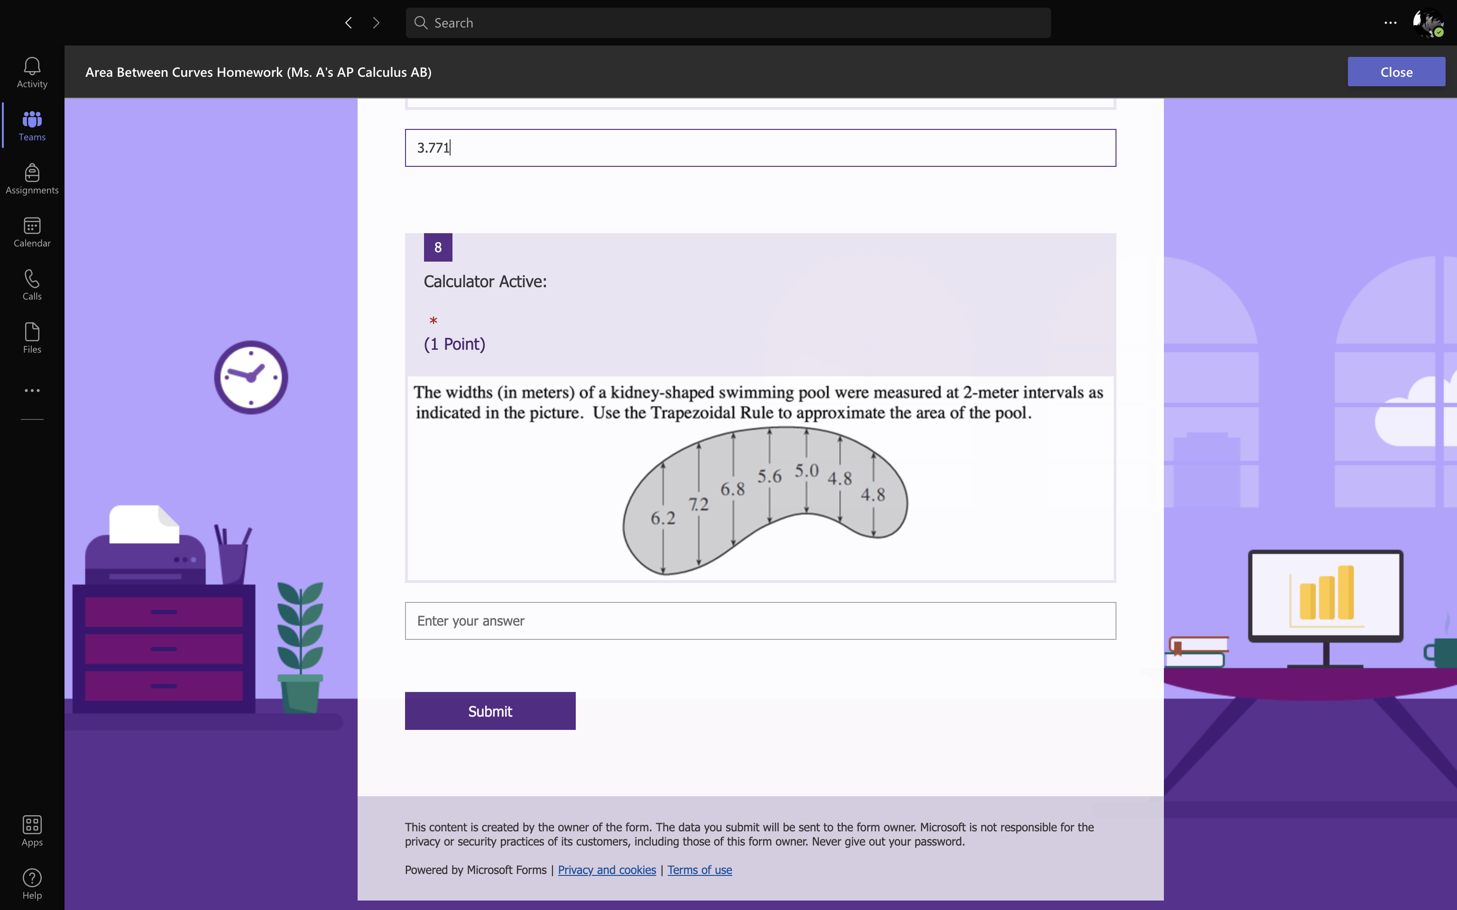
Task: Open the Terms of use link
Action: (699, 870)
